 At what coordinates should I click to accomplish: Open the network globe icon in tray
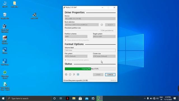[154, 98]
